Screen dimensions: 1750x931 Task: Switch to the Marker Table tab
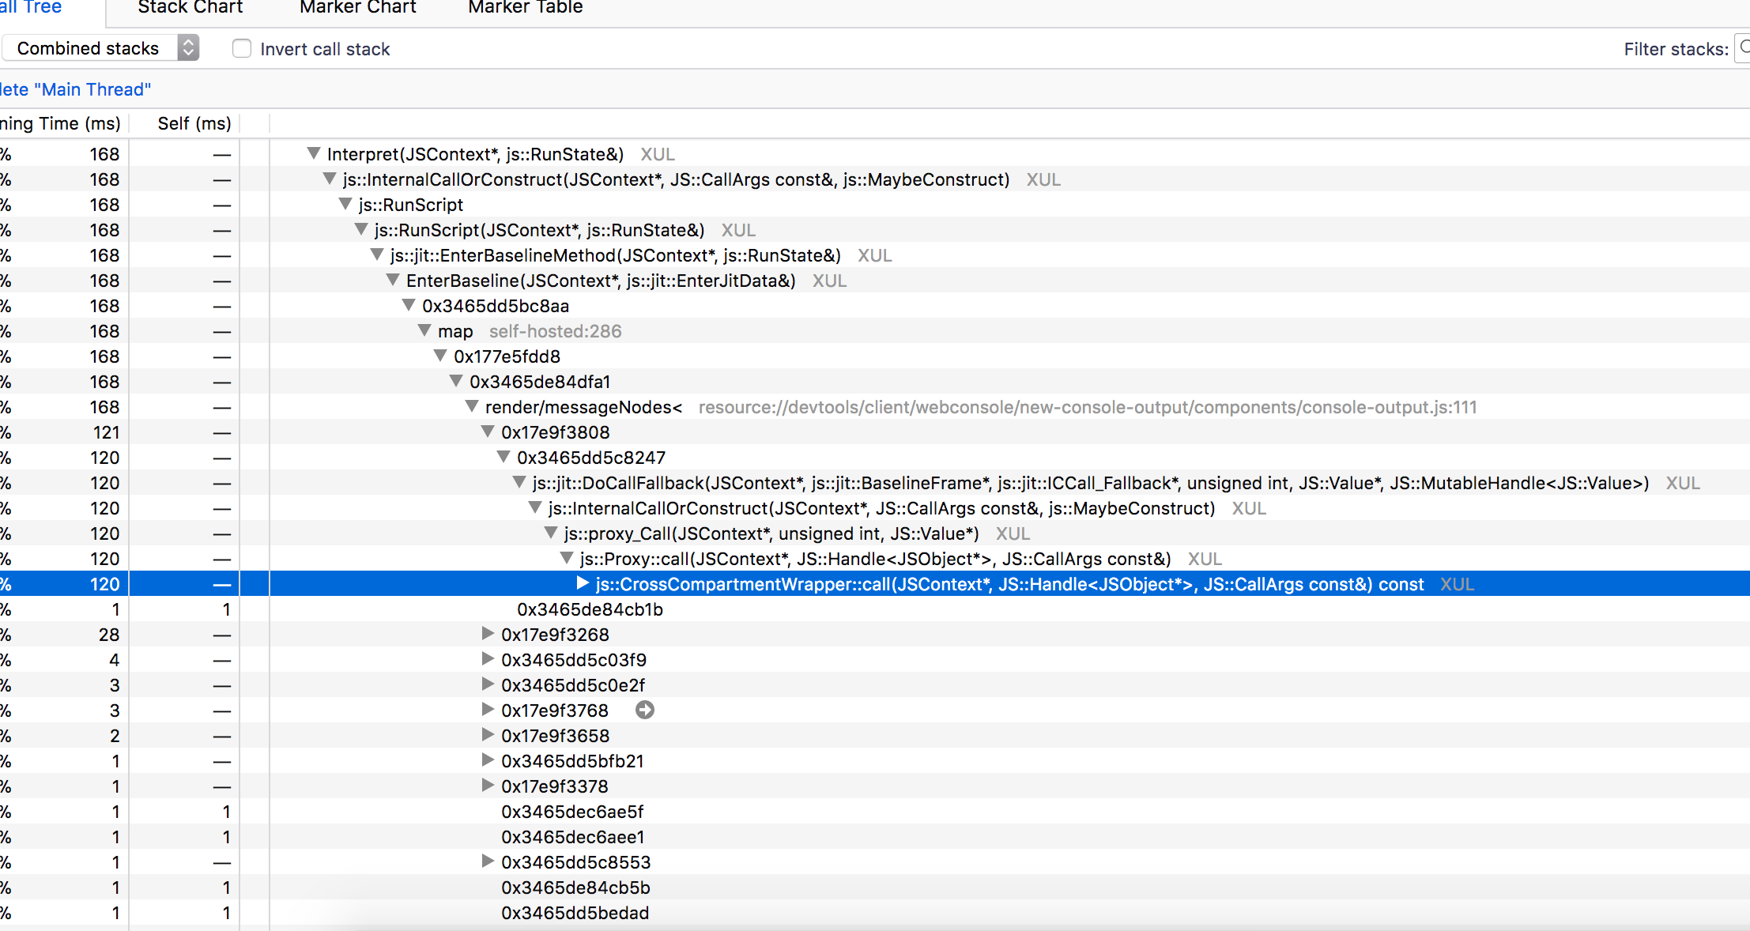(x=525, y=8)
